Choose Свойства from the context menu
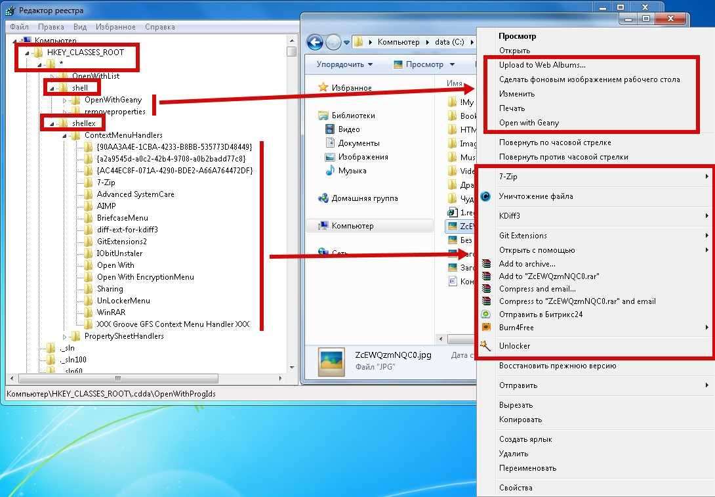The width and height of the screenshot is (715, 497). point(516,488)
